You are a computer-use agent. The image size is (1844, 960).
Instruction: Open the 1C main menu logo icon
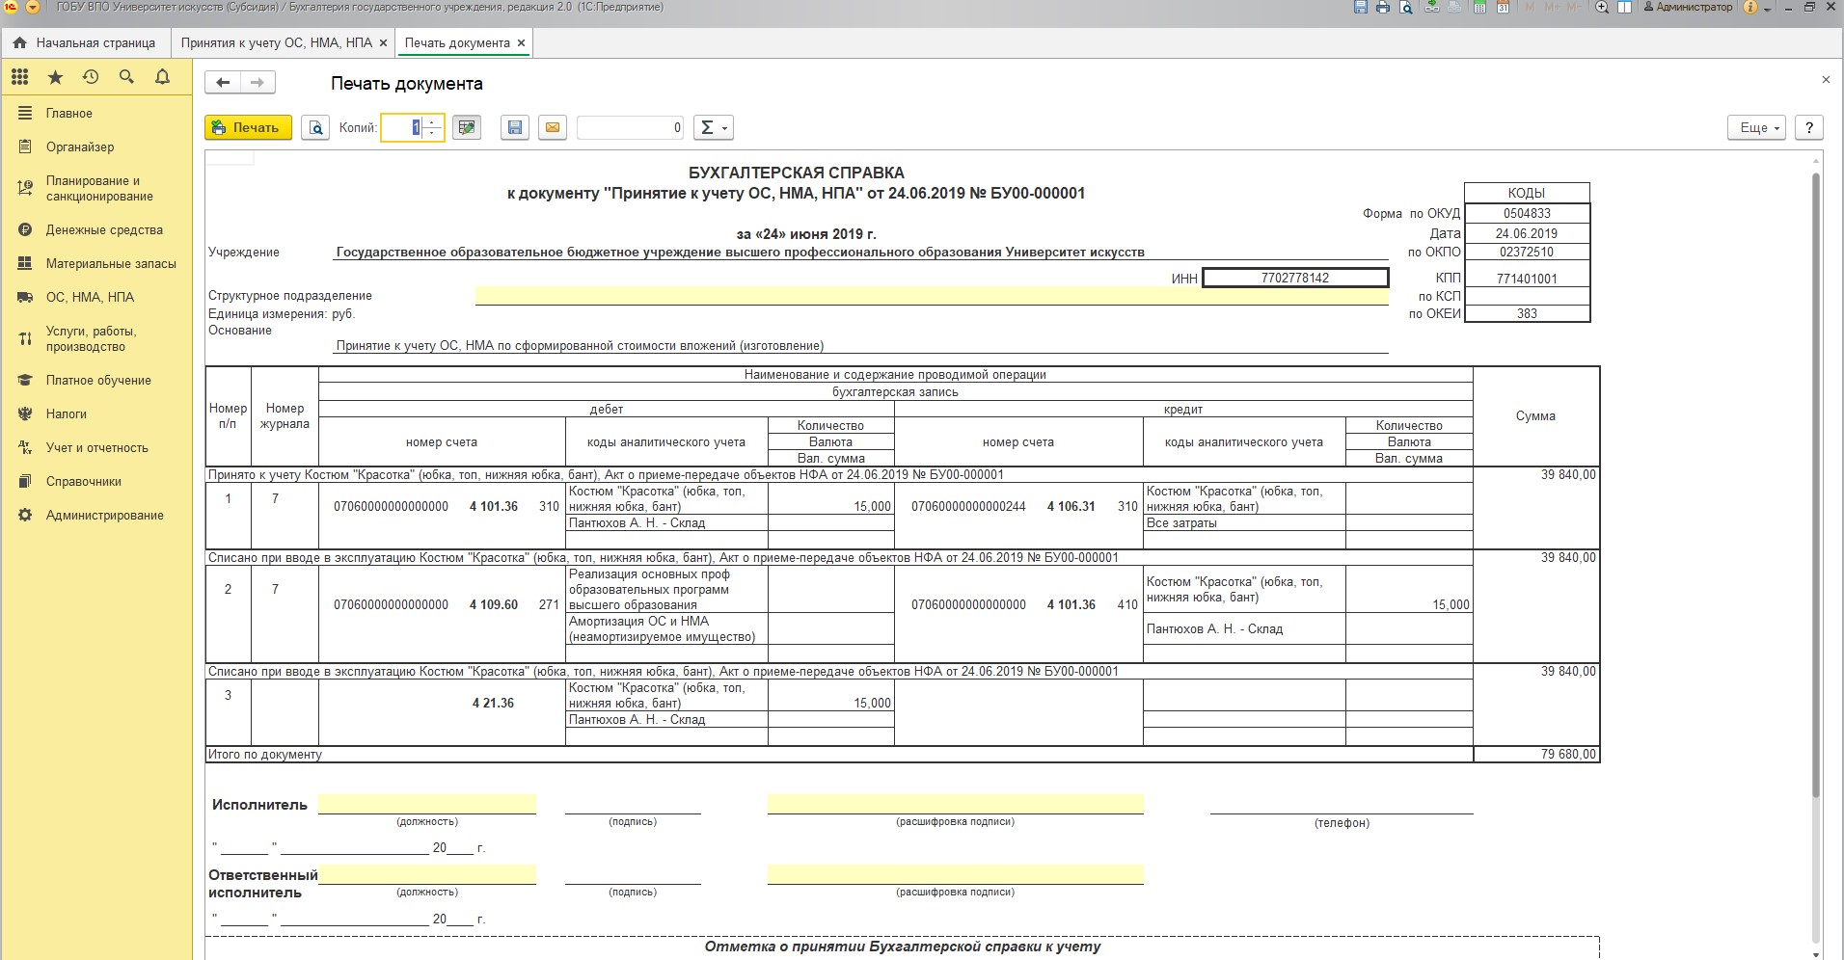pyautogui.click(x=12, y=8)
